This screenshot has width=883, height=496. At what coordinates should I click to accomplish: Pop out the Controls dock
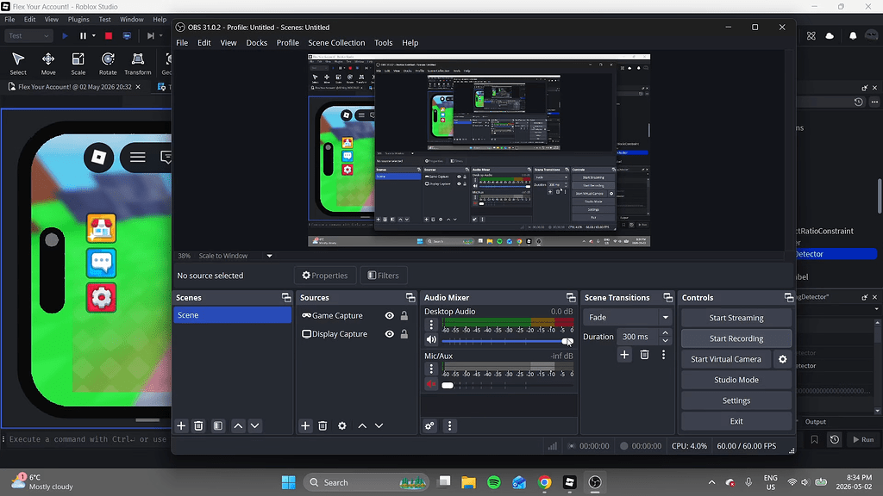(x=788, y=297)
